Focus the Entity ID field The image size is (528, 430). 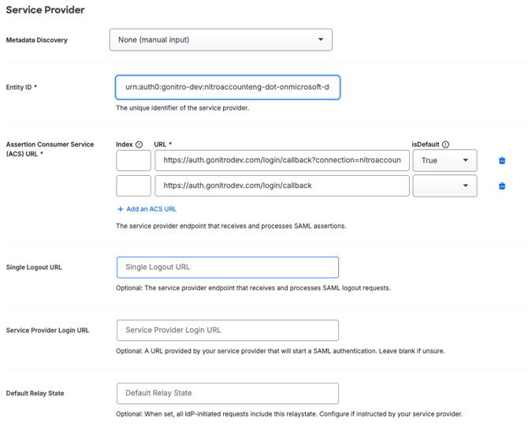click(x=228, y=87)
